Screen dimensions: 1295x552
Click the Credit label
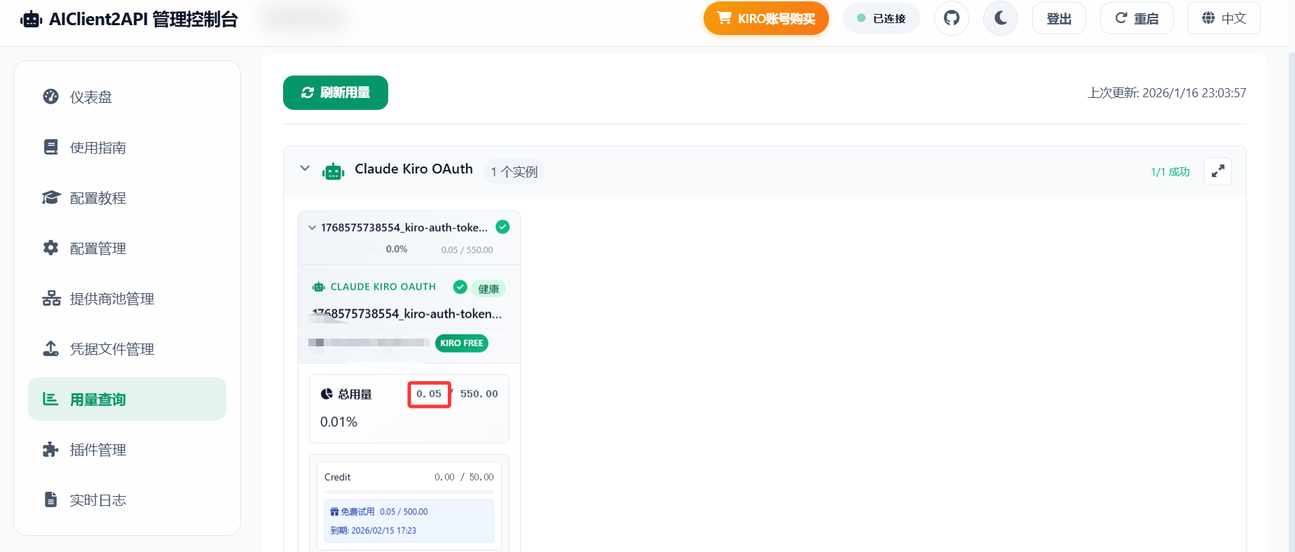click(x=337, y=477)
